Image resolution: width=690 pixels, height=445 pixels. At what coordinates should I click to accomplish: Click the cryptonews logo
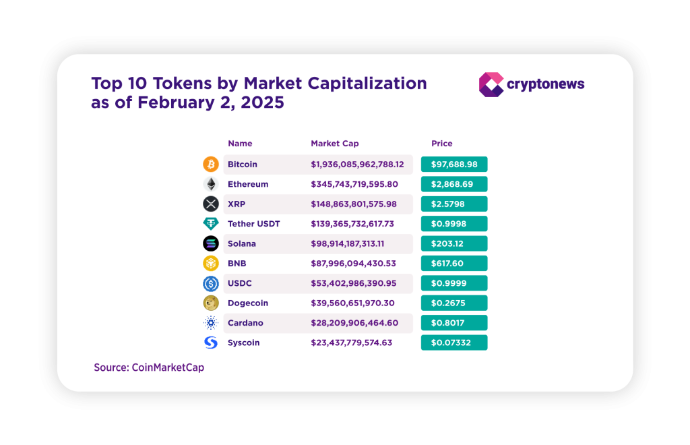[x=532, y=85]
